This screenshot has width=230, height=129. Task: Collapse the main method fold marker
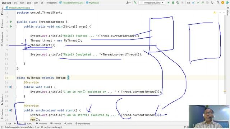16,27
